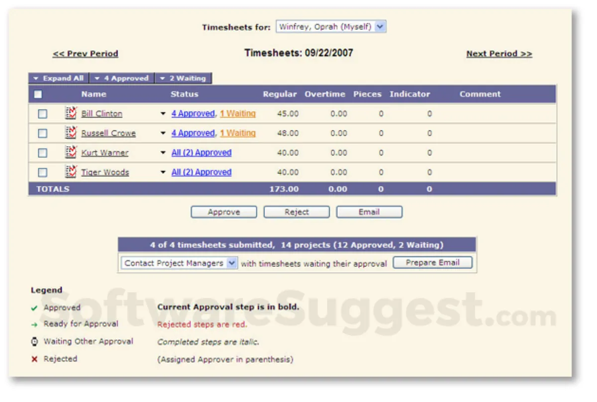Click Kurt Warner's All (2) Approved link
The width and height of the screenshot is (597, 402).
pos(201,152)
